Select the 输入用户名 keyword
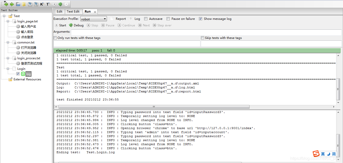343x163 pixels. click(x=29, y=27)
